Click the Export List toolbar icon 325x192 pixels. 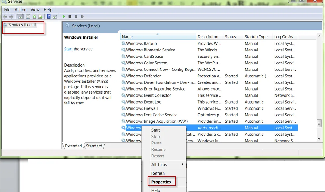[41, 17]
